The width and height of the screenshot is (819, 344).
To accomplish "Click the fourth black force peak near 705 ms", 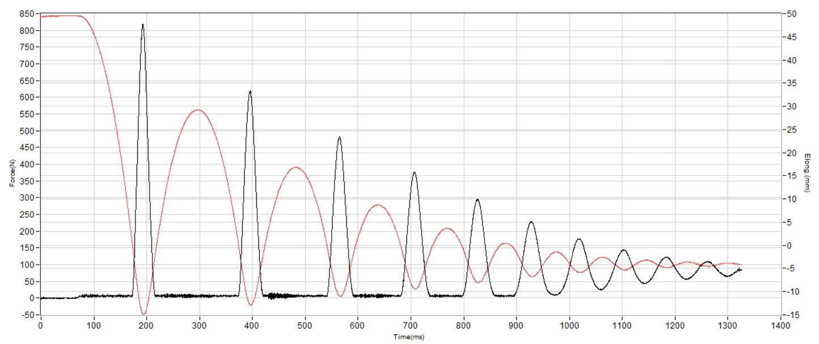I will click(414, 173).
